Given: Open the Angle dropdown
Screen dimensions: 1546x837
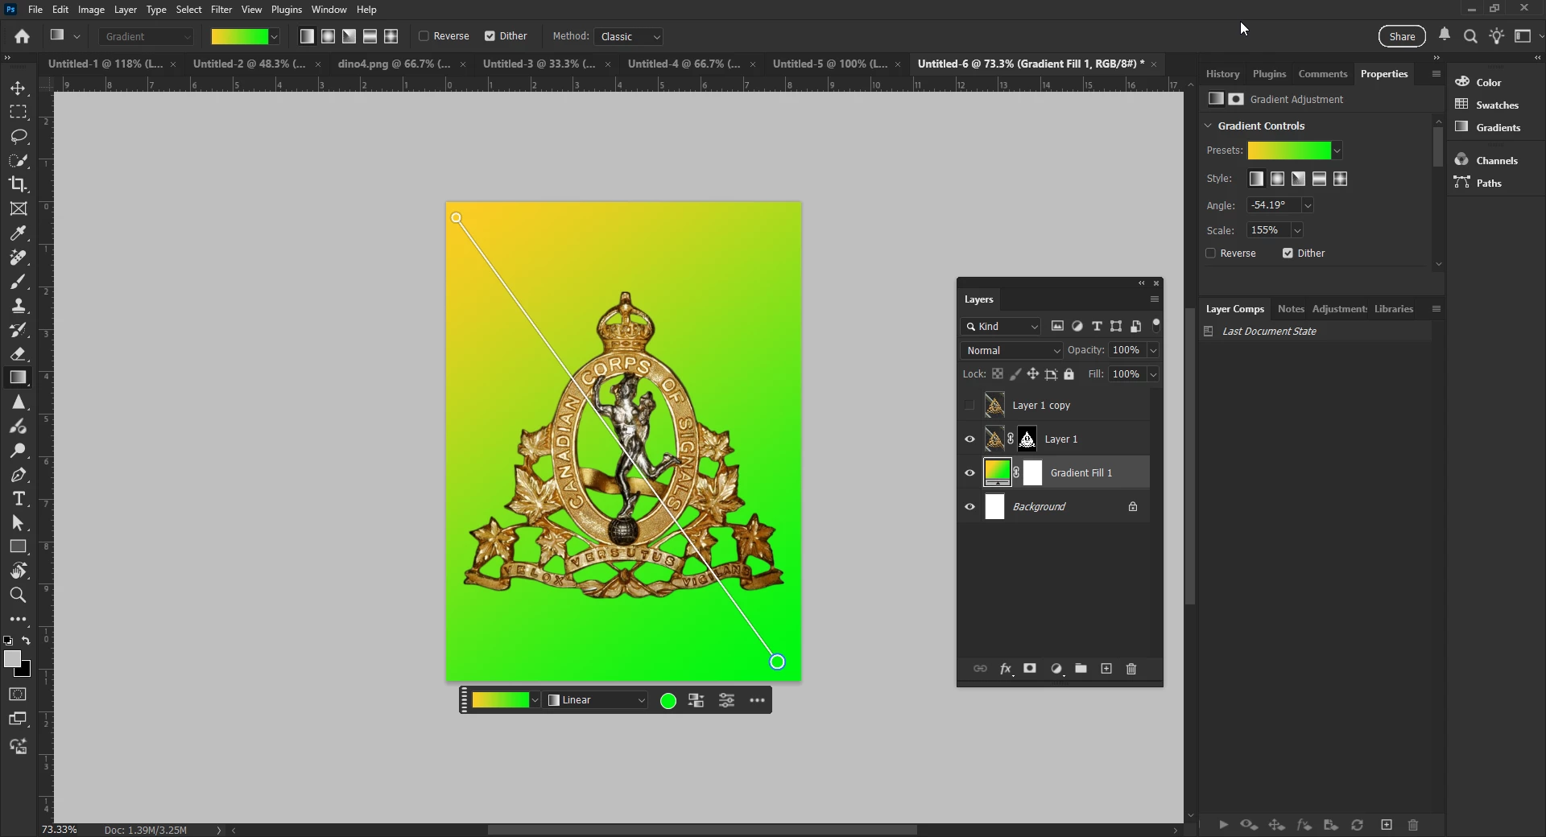Looking at the screenshot, I should [x=1308, y=205].
